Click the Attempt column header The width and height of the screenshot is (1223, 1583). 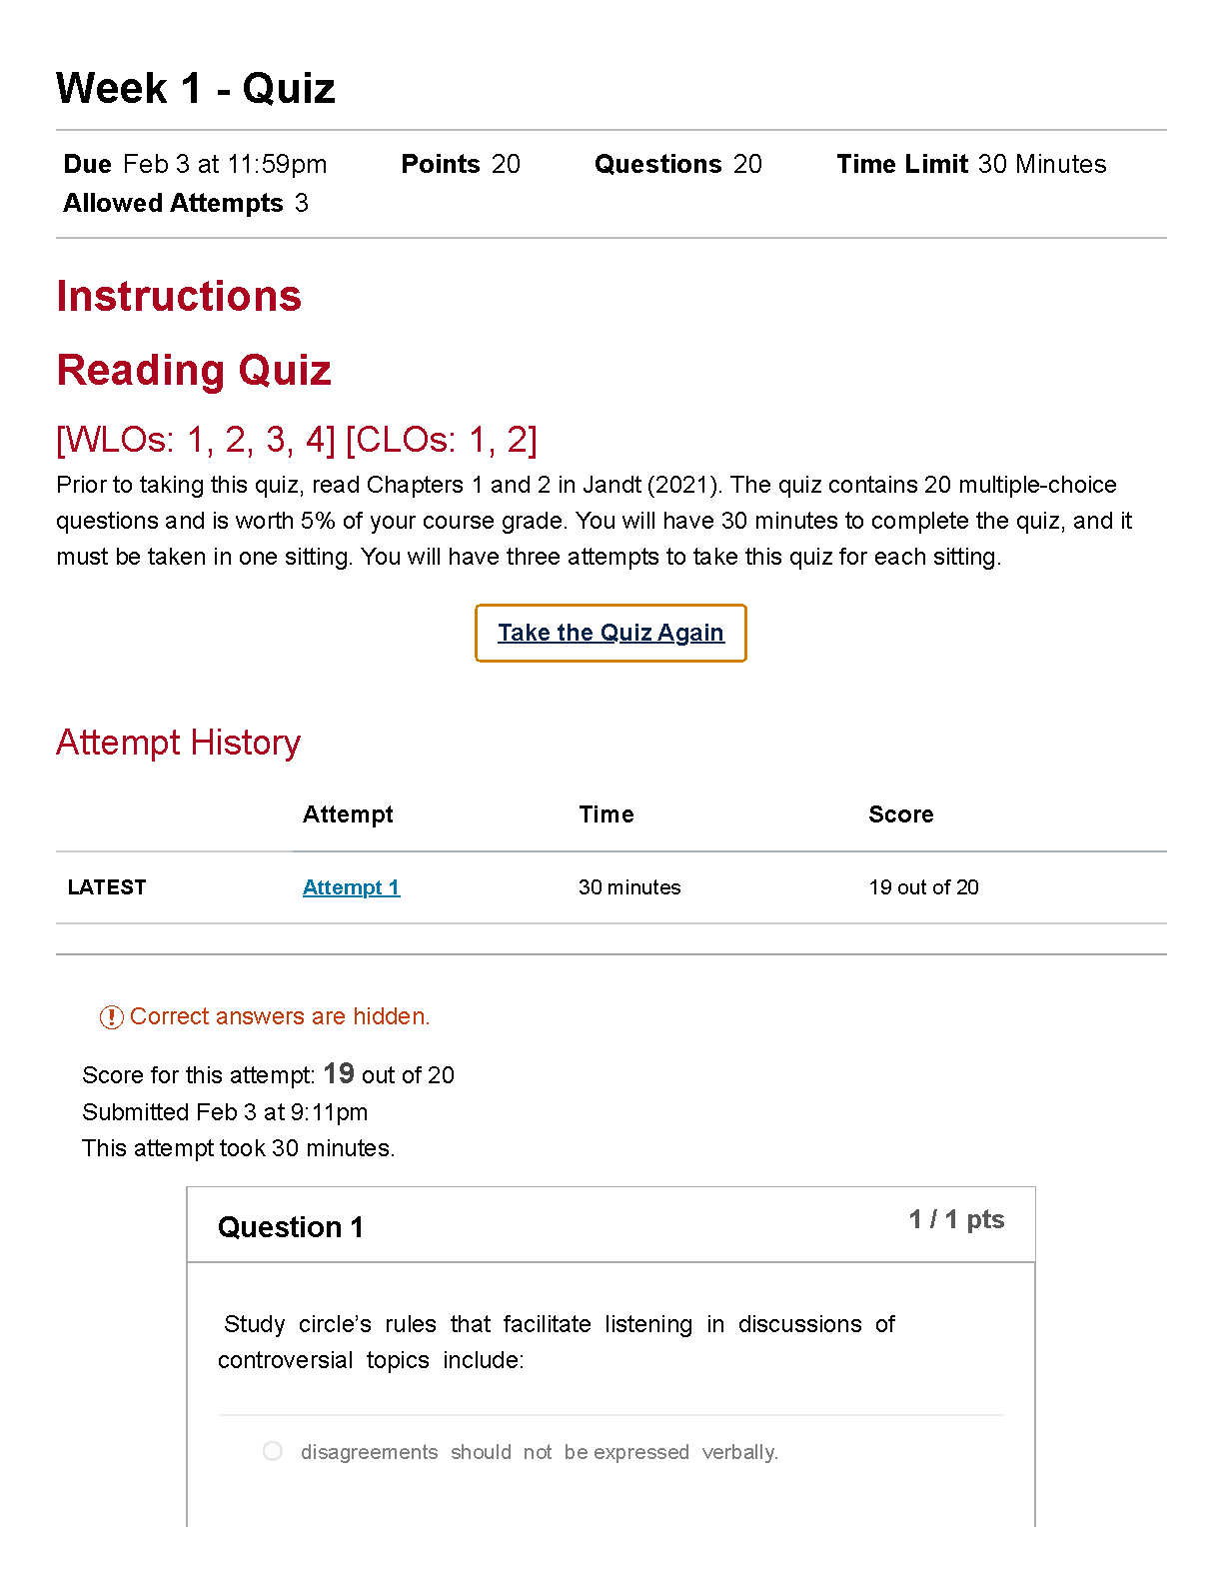[x=348, y=814]
